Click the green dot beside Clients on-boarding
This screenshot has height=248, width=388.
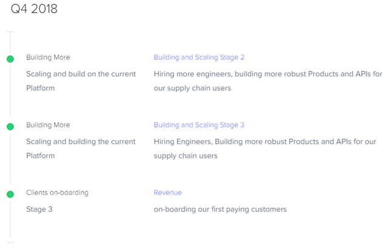coord(10,194)
